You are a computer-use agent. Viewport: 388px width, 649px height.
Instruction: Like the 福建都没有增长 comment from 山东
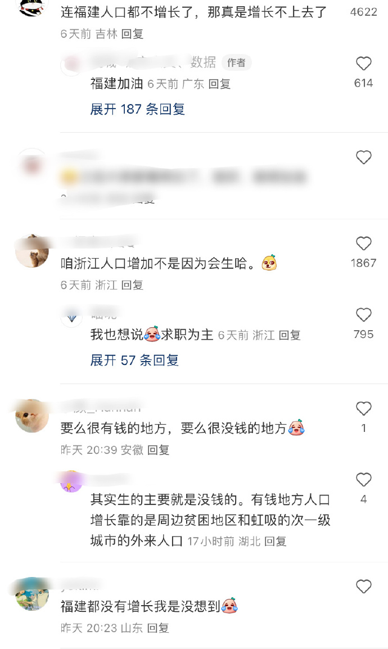click(364, 587)
